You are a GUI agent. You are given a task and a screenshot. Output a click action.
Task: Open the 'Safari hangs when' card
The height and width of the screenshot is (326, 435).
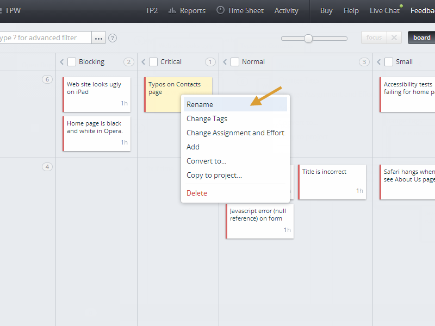407,182
